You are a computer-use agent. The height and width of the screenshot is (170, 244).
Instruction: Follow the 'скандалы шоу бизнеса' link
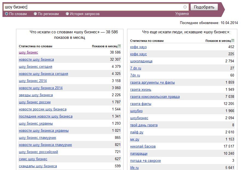(38, 166)
